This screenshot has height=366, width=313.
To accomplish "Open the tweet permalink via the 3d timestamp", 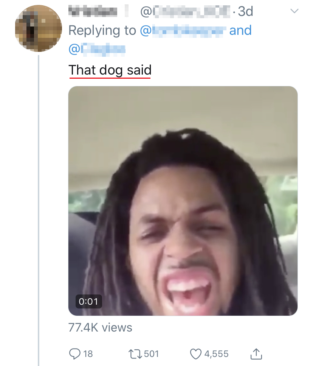I will pyautogui.click(x=245, y=12).
